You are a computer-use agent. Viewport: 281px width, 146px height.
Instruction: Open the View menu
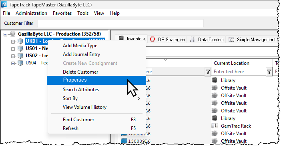[99, 13]
